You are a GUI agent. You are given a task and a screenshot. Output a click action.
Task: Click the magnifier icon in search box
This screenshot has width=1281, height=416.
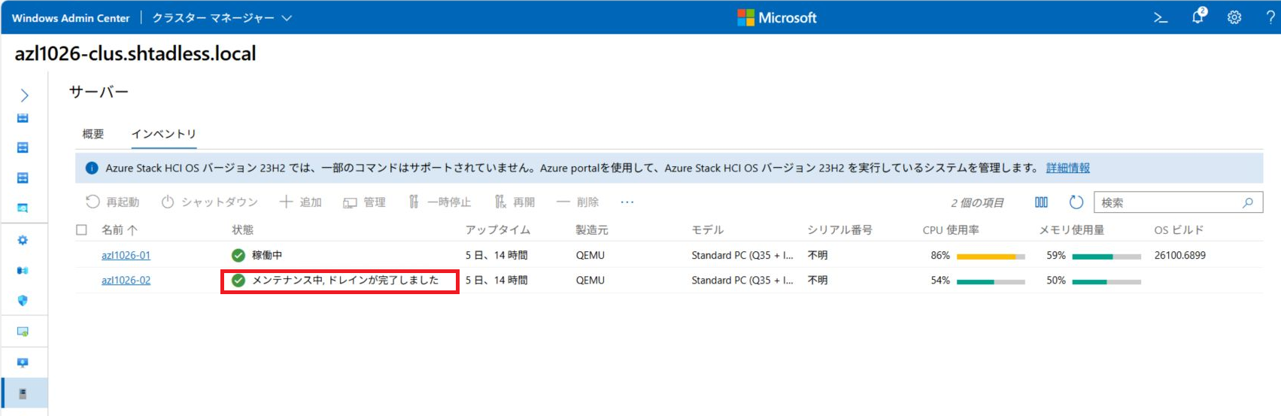pyautogui.click(x=1248, y=202)
